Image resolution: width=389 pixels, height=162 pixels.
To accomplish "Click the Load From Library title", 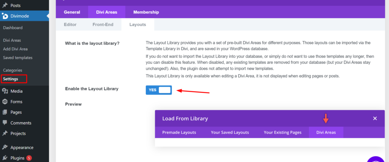I will (185, 119).
